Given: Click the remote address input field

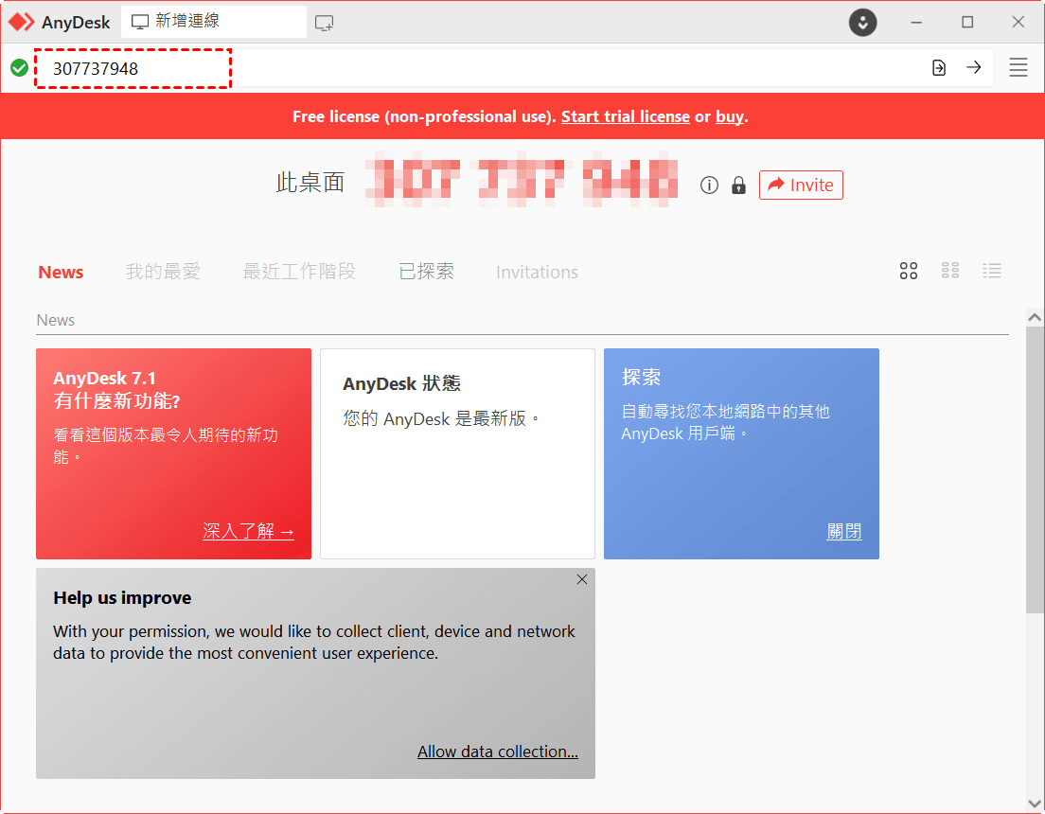Looking at the screenshot, I should (473, 68).
